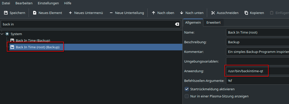Viewport: 289px width, 104px height.
Task: Open the Bearbeiten menu
Action: point(24,3)
